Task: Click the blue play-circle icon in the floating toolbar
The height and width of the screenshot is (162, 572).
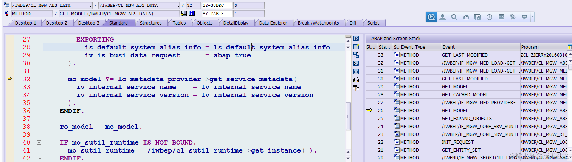Action: click(x=431, y=17)
